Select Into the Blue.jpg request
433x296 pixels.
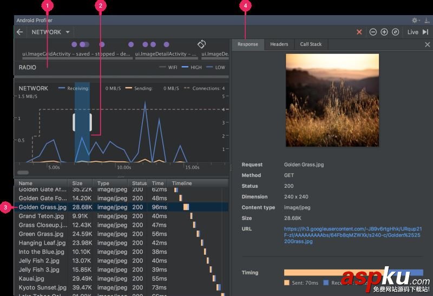[x=121, y=252]
